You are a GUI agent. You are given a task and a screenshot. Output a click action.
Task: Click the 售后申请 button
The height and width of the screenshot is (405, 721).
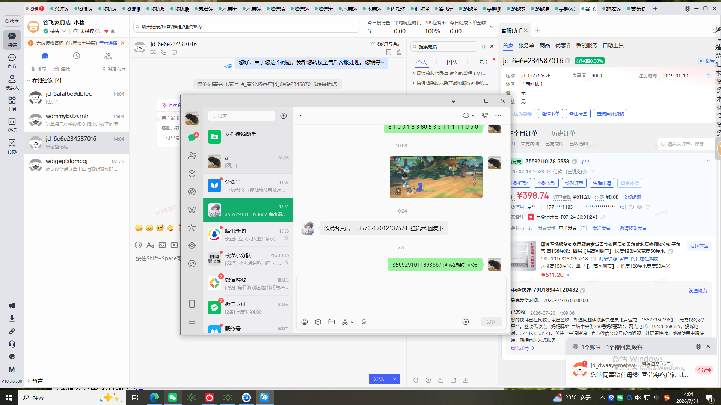[x=602, y=183]
